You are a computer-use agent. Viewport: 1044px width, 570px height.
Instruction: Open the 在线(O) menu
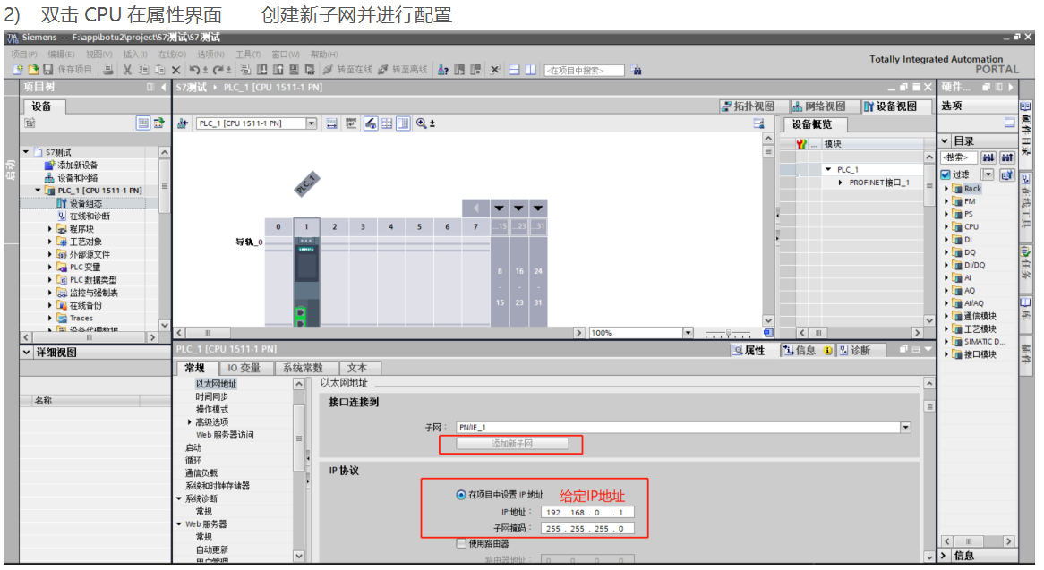click(x=172, y=55)
